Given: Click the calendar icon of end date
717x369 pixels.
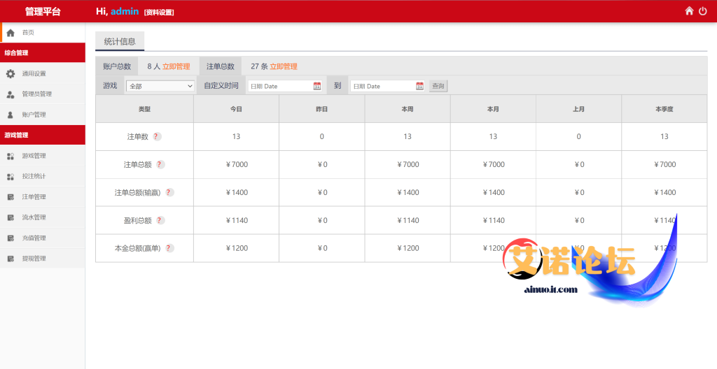Looking at the screenshot, I should pos(419,86).
